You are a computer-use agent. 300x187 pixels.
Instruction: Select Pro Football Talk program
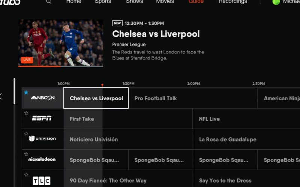[x=156, y=98]
